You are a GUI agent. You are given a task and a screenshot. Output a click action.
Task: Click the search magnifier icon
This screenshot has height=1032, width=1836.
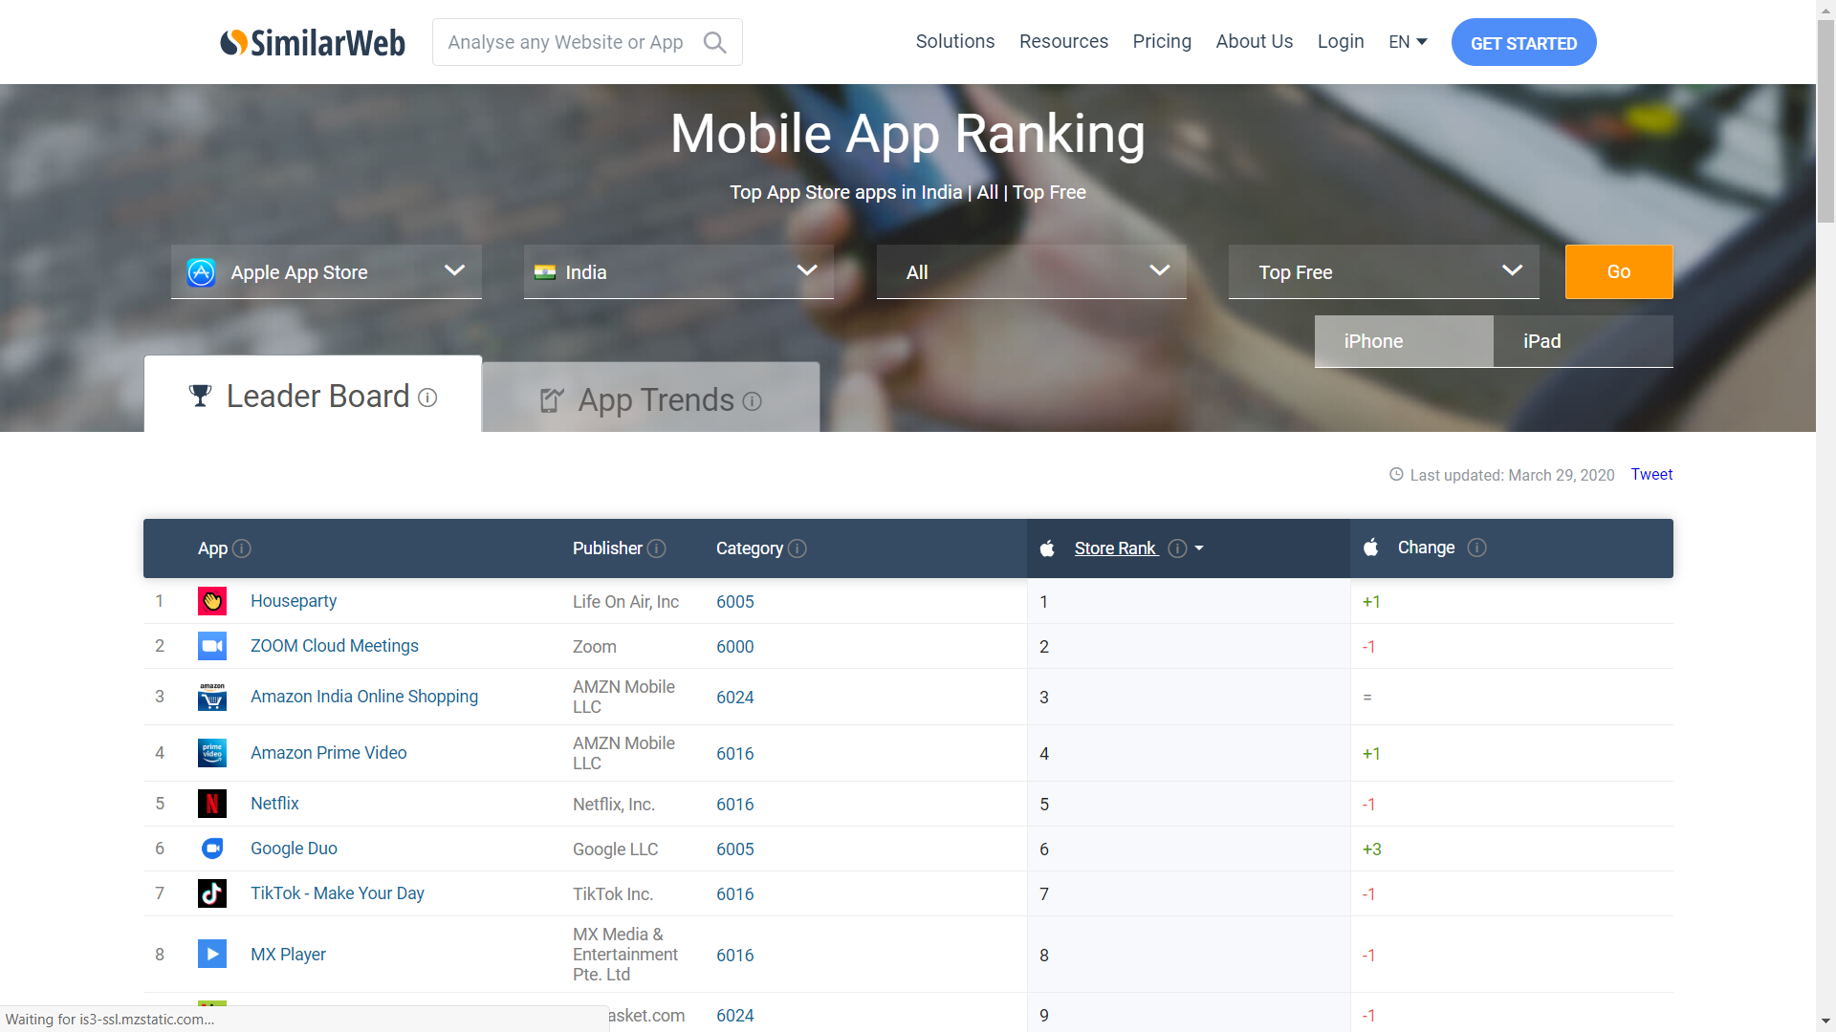pyautogui.click(x=714, y=42)
